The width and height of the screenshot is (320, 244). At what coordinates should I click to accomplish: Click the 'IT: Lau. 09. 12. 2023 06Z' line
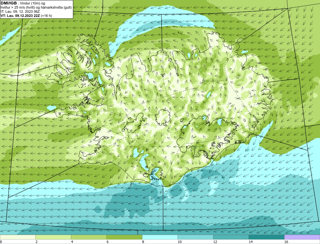[x=20, y=11]
